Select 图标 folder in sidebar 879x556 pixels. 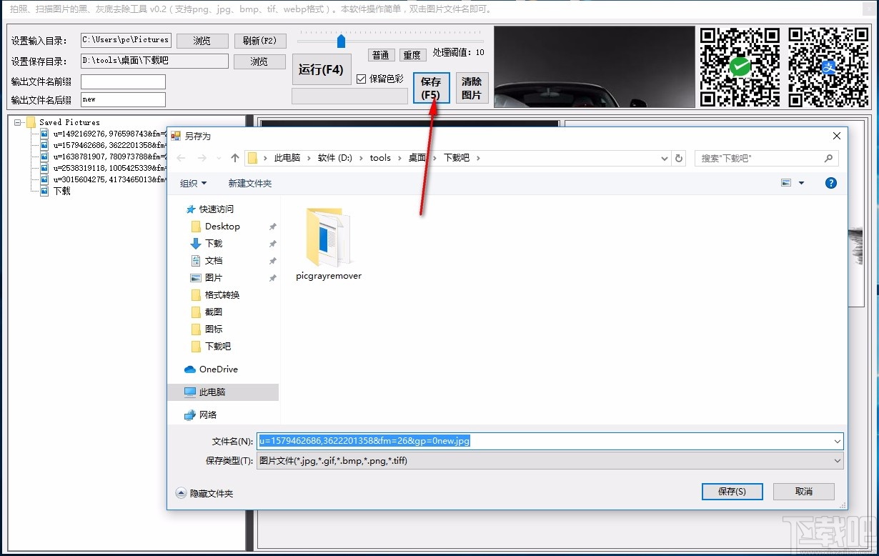[213, 329]
